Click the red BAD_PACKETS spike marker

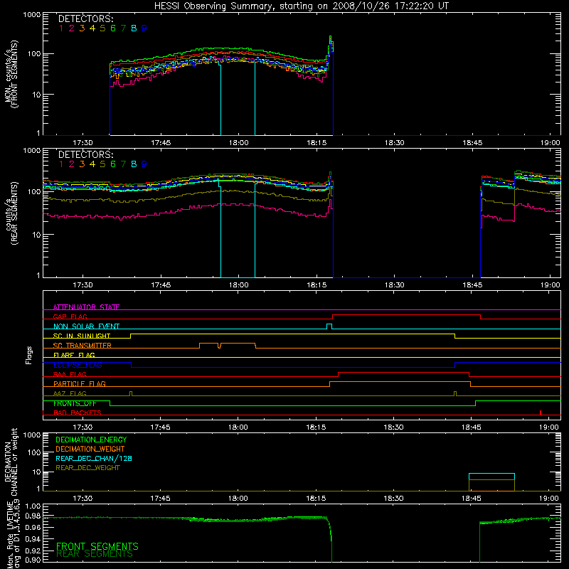pos(541,413)
